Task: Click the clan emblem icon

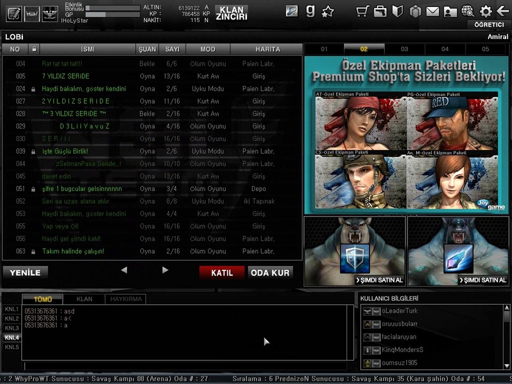Action: (x=31, y=14)
